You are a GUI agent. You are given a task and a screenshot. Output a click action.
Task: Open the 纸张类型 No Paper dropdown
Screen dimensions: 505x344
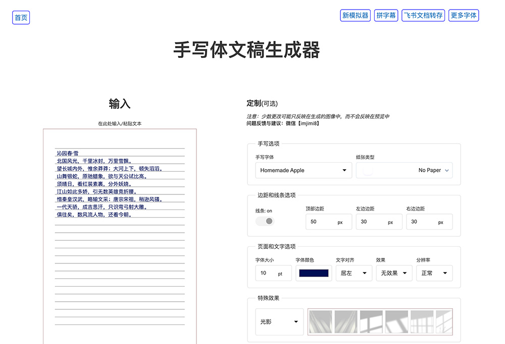pyautogui.click(x=404, y=170)
